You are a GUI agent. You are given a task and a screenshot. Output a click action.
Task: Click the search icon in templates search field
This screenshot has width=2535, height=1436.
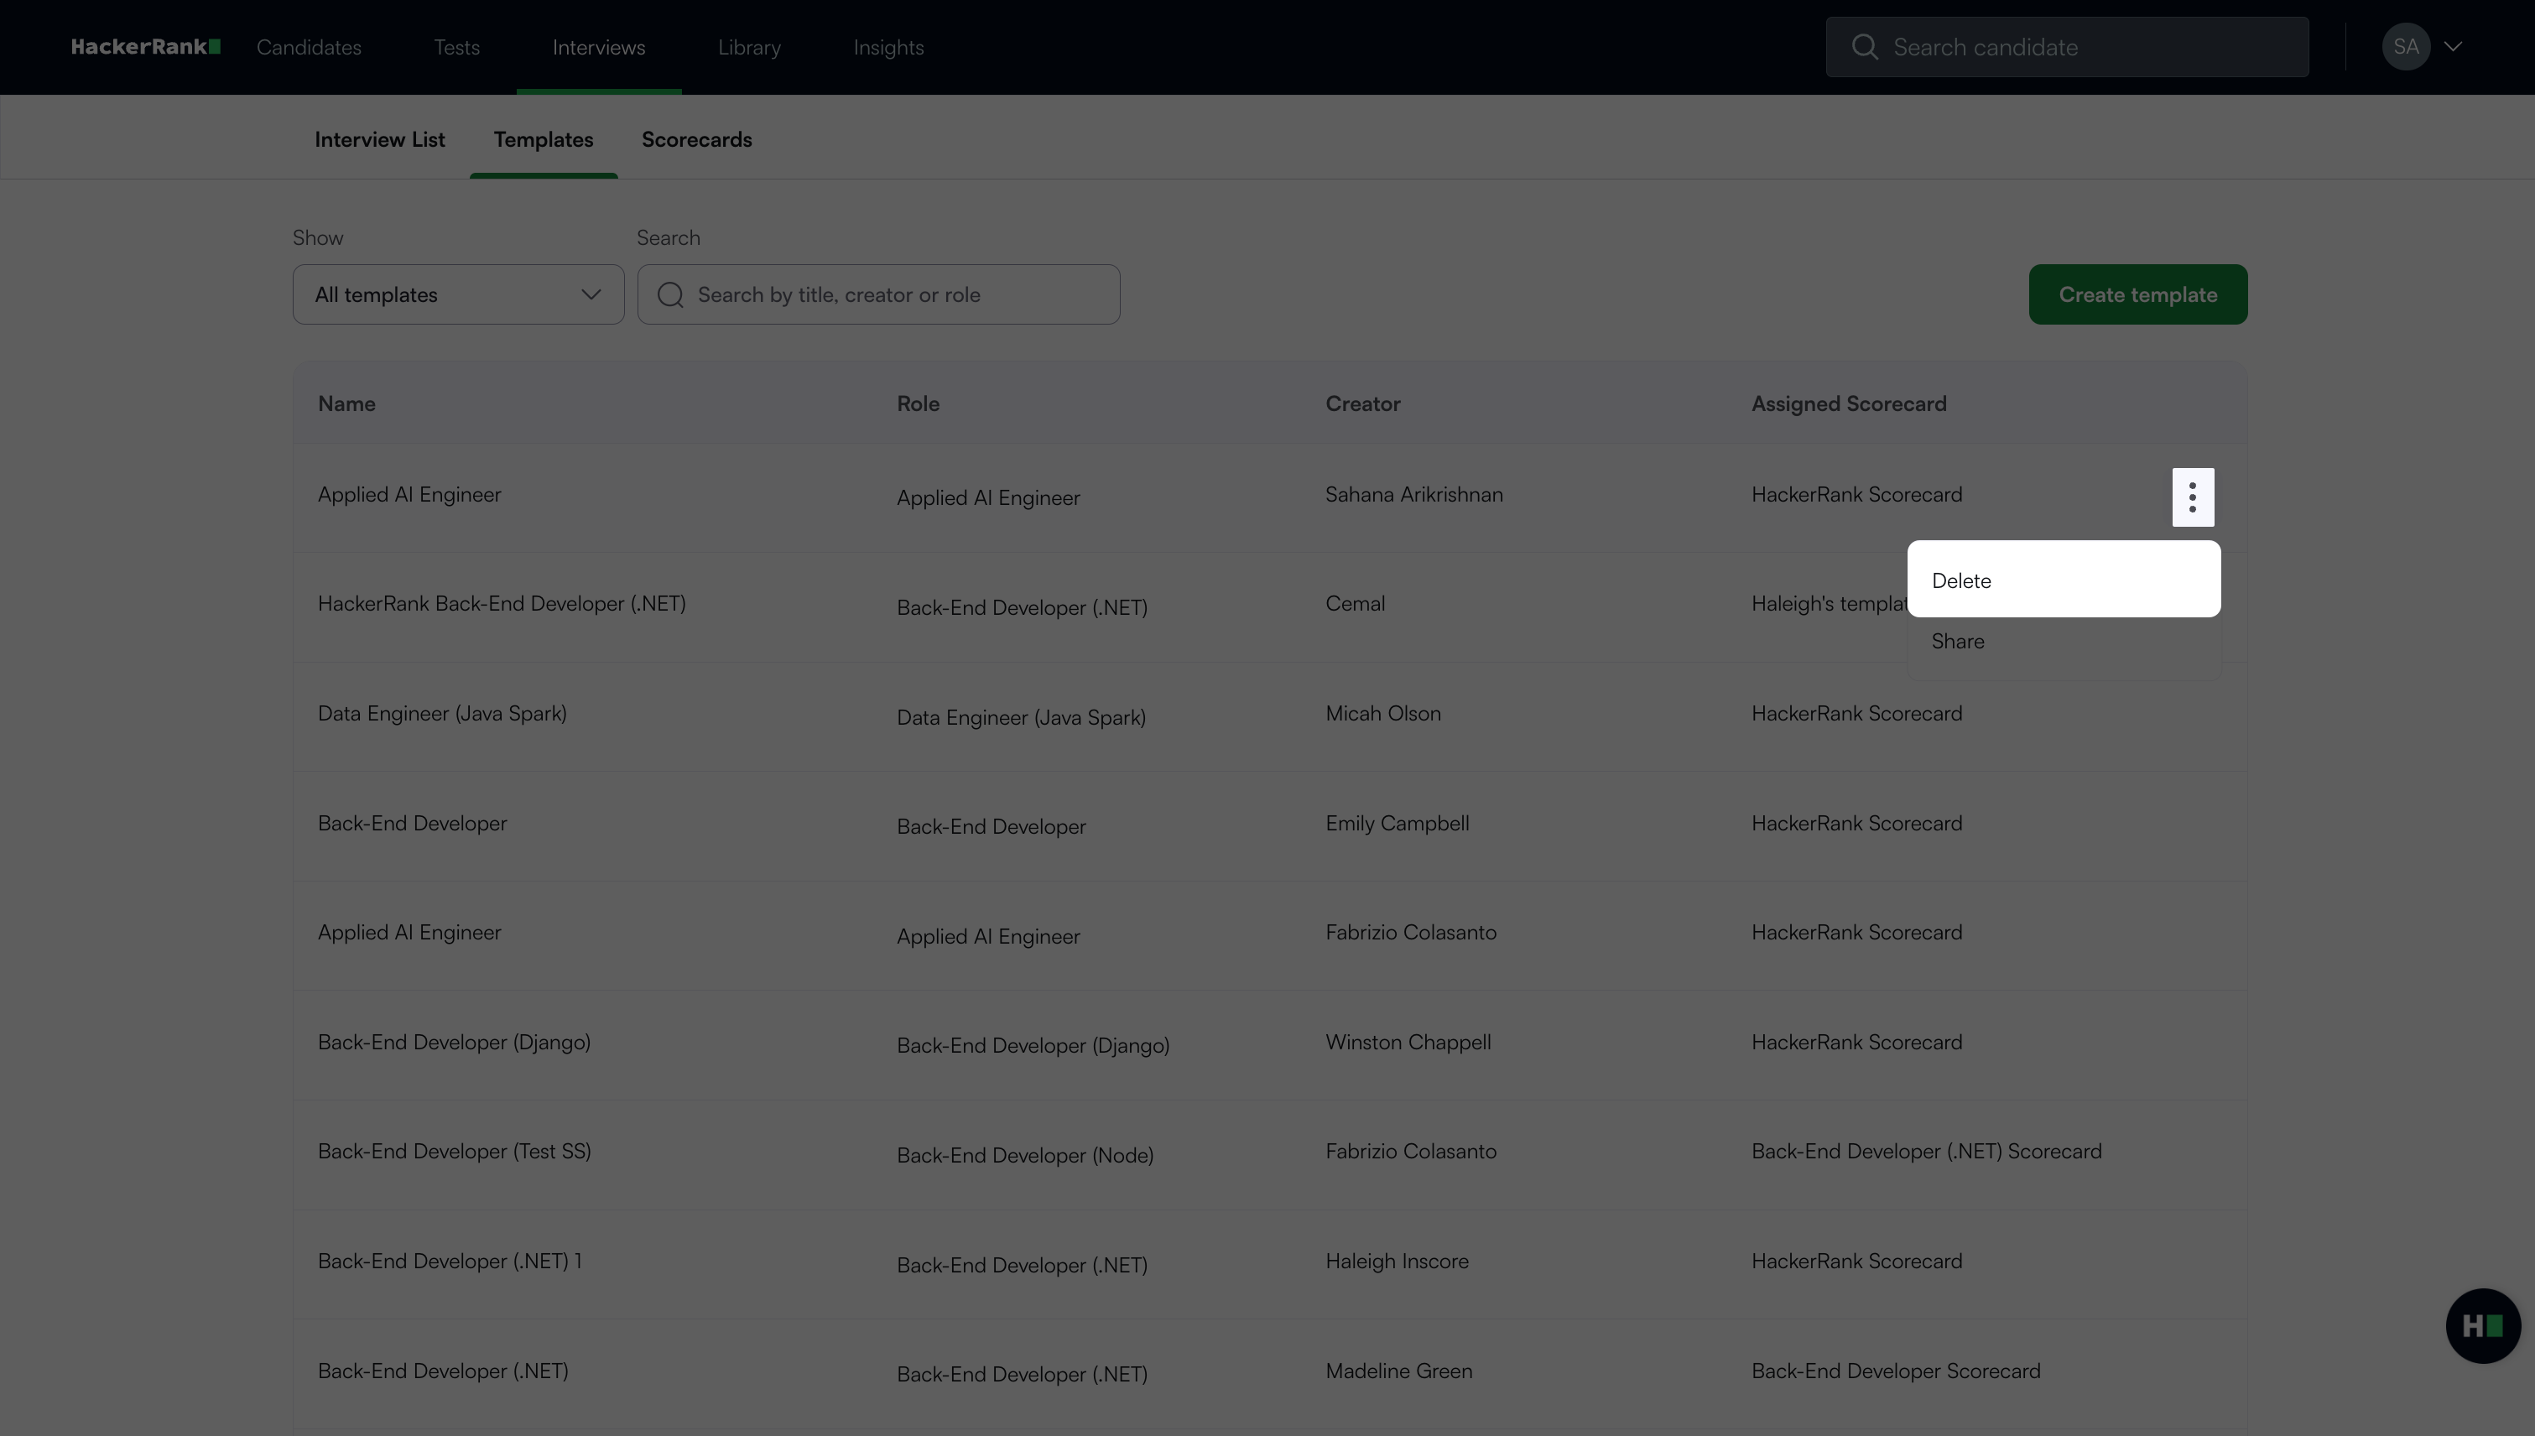671,295
